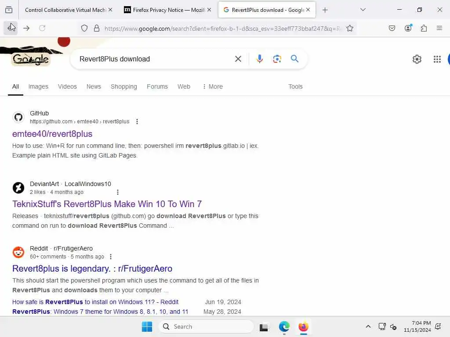Switch to the News tab
The height and width of the screenshot is (337, 450).
(94, 86)
